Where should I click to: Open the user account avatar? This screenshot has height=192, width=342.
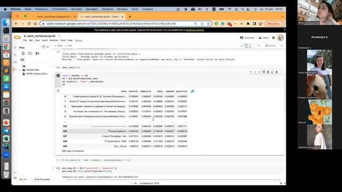tap(281, 38)
